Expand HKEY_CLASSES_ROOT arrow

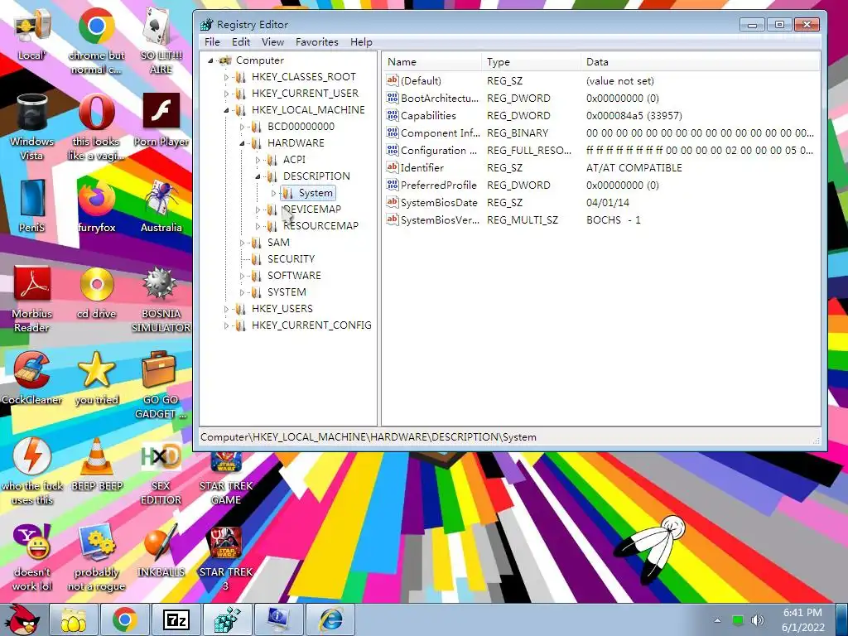pos(227,77)
